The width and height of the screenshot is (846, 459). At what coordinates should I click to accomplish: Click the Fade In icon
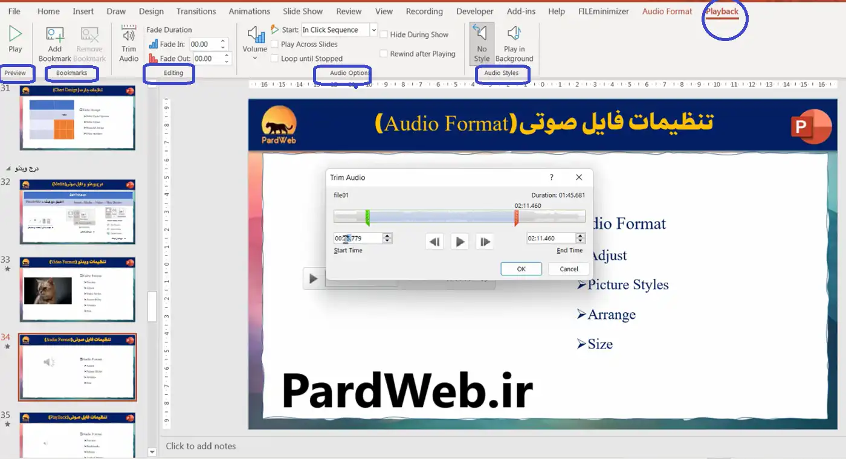point(153,44)
